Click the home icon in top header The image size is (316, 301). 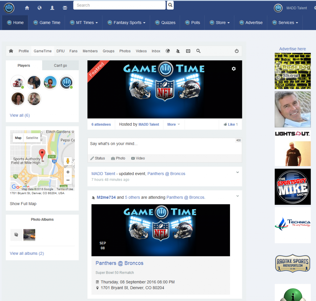[27, 8]
